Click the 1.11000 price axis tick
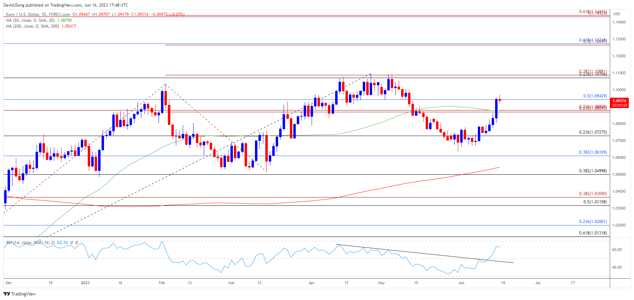The height and width of the screenshot is (300, 634). (619, 73)
